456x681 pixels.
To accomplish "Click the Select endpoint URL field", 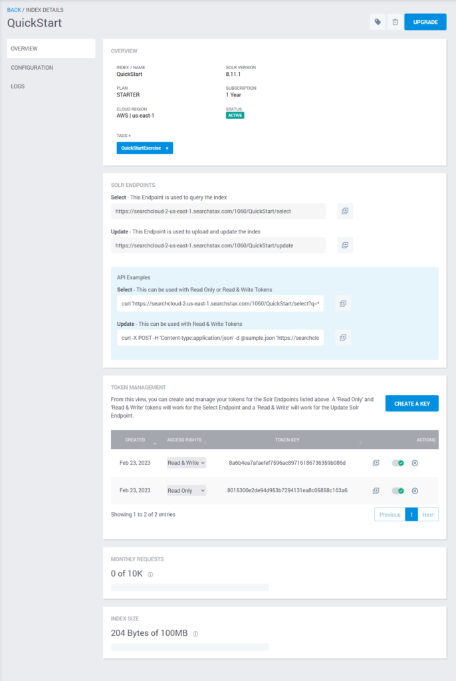I will [218, 211].
